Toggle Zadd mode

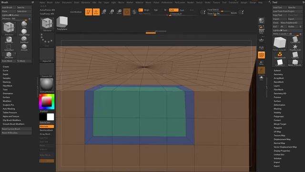pyautogui.click(x=173, y=10)
